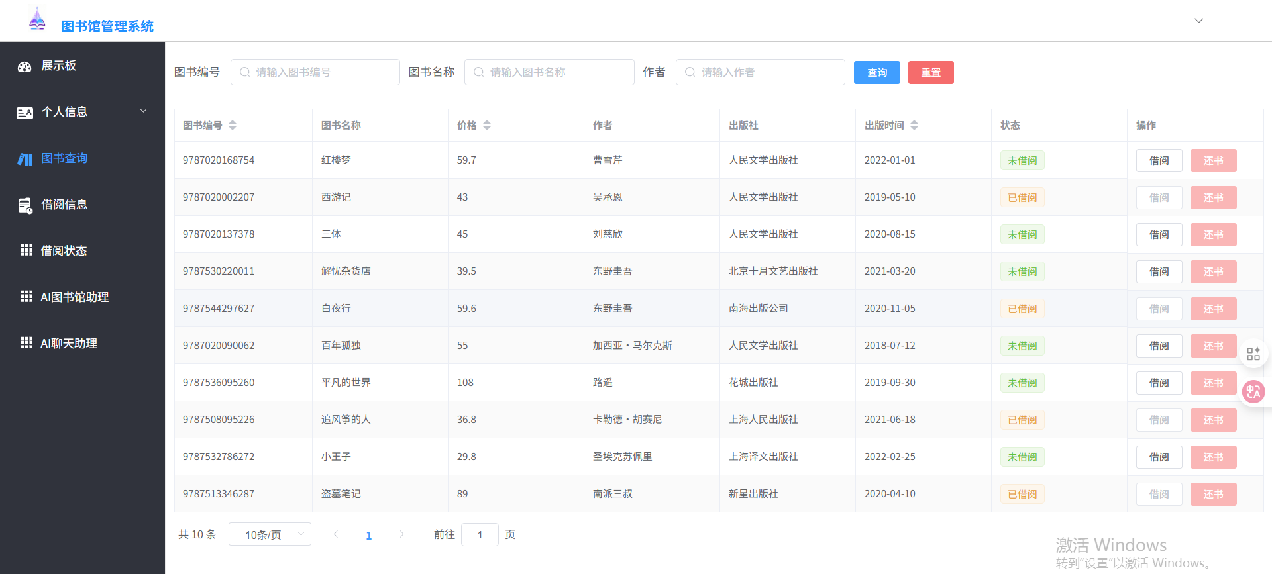Go to the previous page arrow
The height and width of the screenshot is (574, 1272).
336,534
